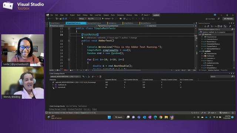Open the Debug menu
Screen dimensions: 237x133
(85, 15)
